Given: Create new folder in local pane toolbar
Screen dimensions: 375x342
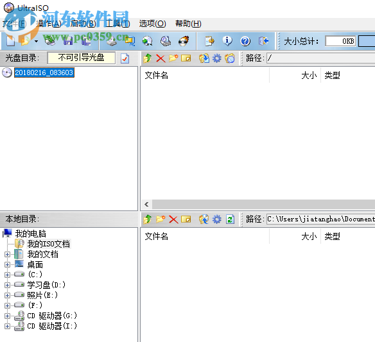Looking at the screenshot, I should coord(161,219).
